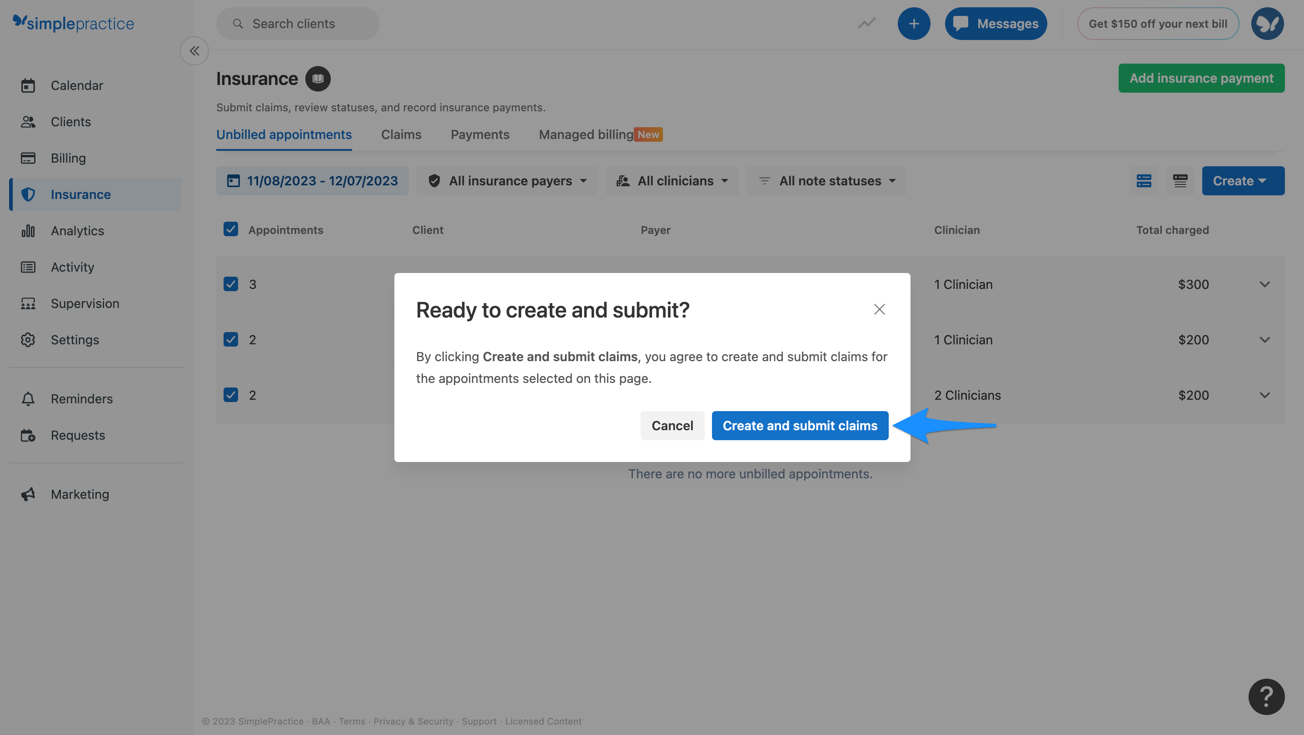This screenshot has height=735, width=1304.
Task: Open the account avatar menu
Action: 1267,23
